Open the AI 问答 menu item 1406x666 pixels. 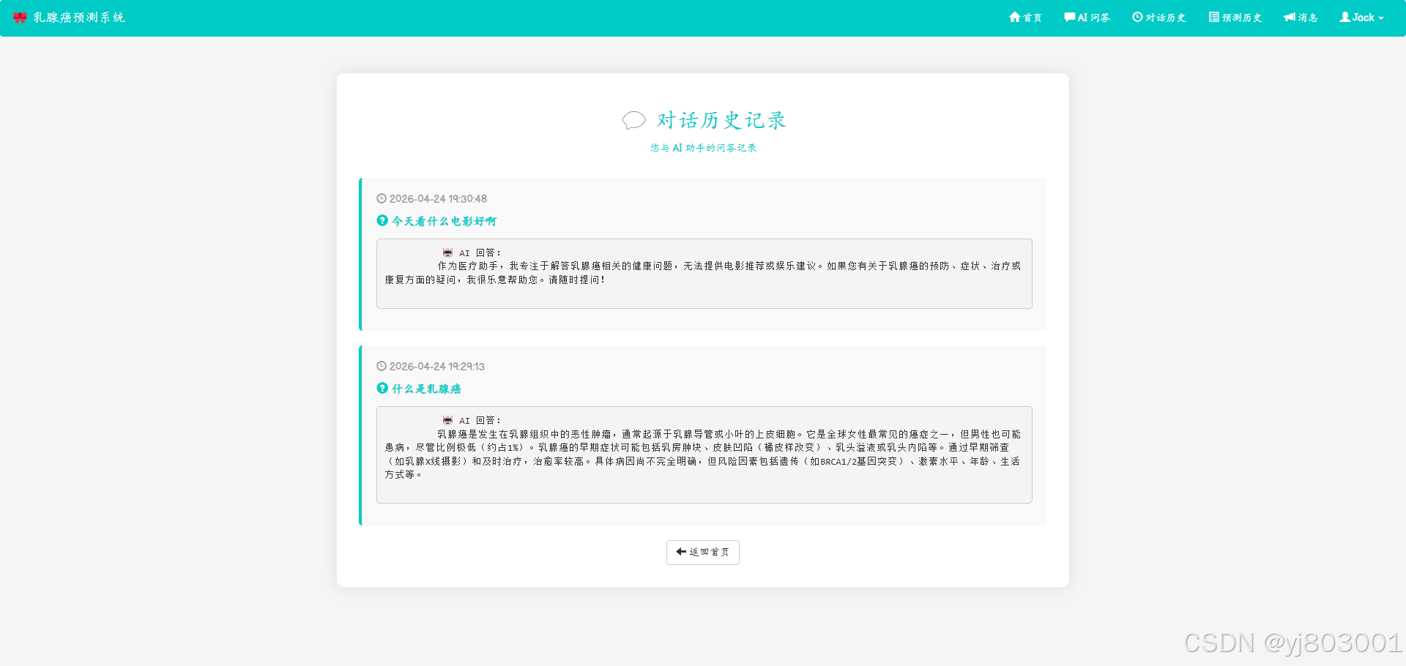pos(1087,18)
